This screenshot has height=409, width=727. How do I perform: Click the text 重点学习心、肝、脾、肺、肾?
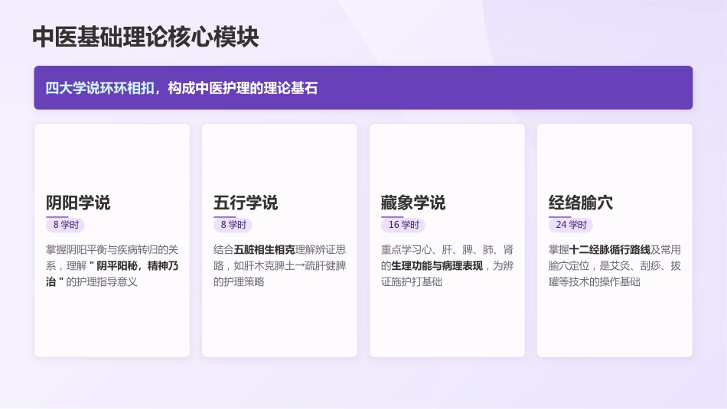pos(447,250)
